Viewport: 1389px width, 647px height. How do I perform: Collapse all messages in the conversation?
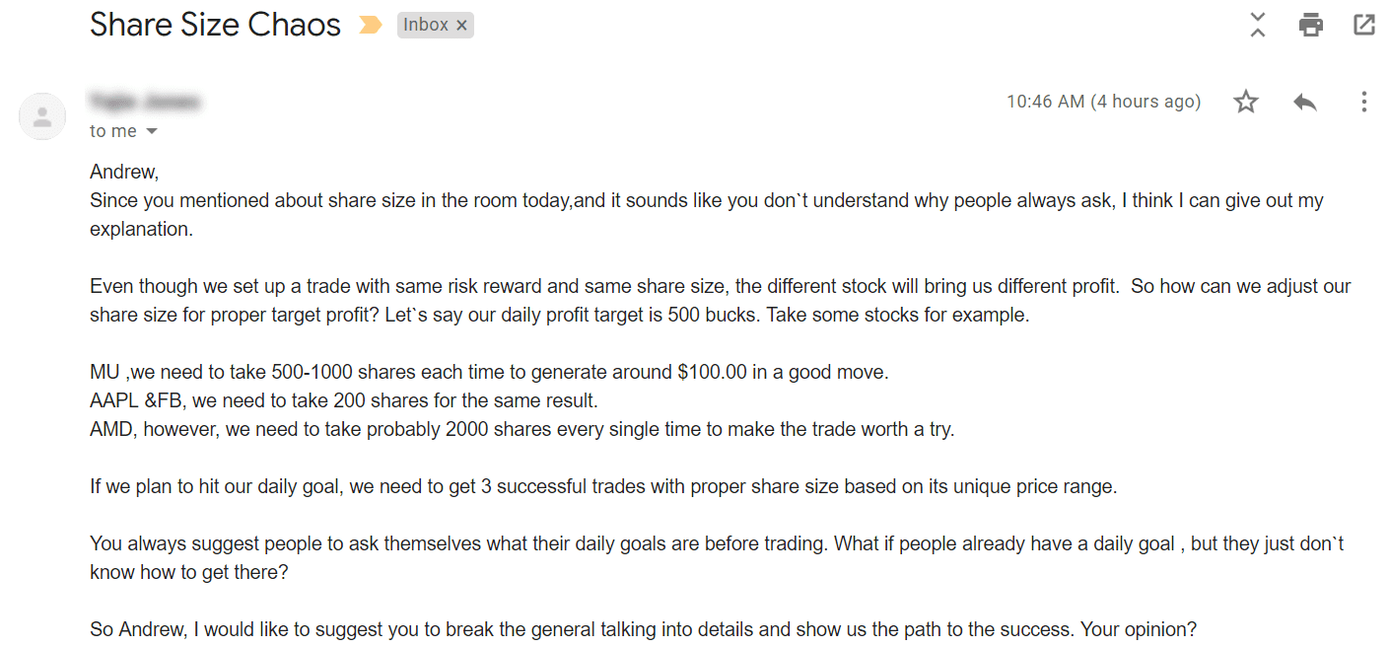pyautogui.click(x=1257, y=25)
